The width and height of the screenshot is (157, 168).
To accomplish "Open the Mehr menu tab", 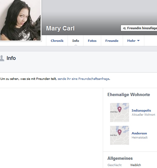I will click(134, 41).
